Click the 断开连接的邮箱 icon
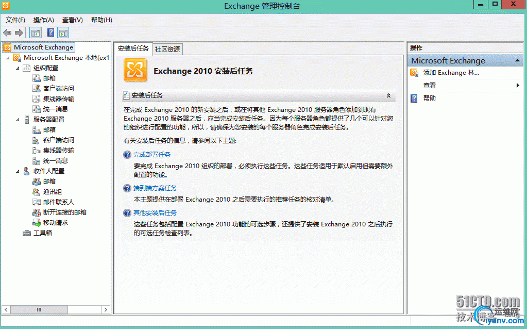 (x=36, y=212)
